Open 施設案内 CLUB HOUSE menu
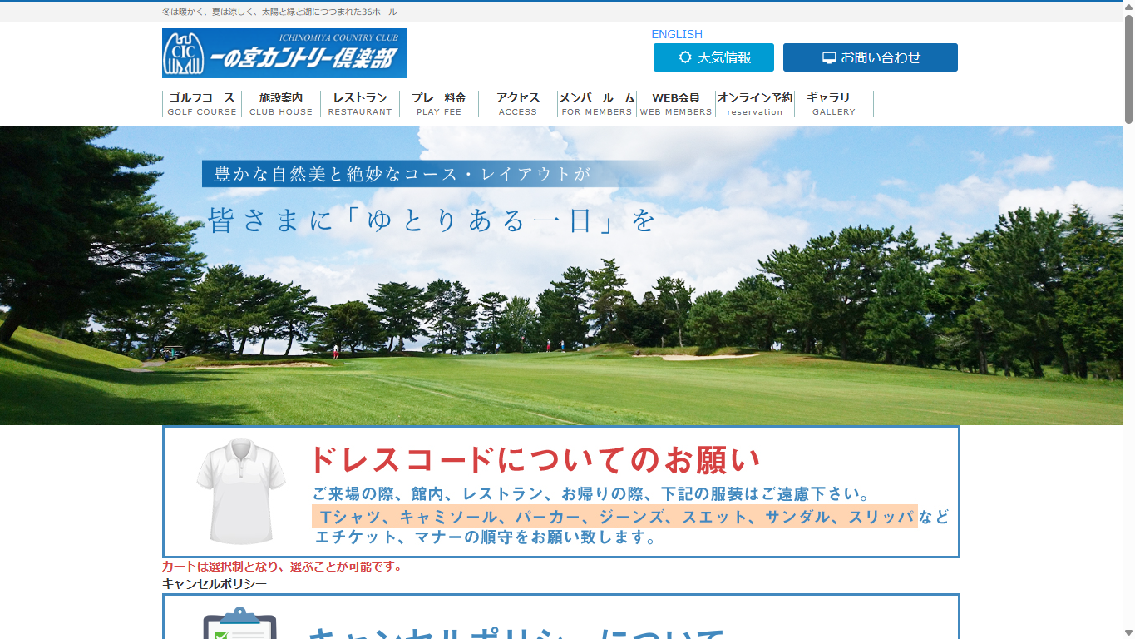The width and height of the screenshot is (1135, 639). (281, 104)
